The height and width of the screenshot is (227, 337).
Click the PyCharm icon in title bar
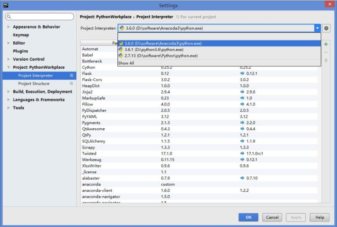6,5
